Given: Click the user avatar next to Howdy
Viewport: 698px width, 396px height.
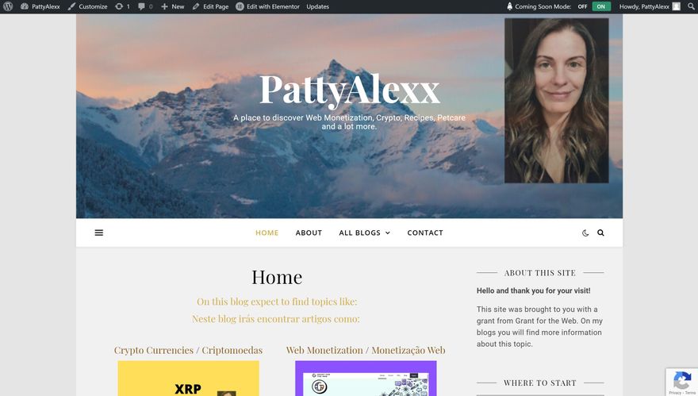Looking at the screenshot, I should pos(676,6).
